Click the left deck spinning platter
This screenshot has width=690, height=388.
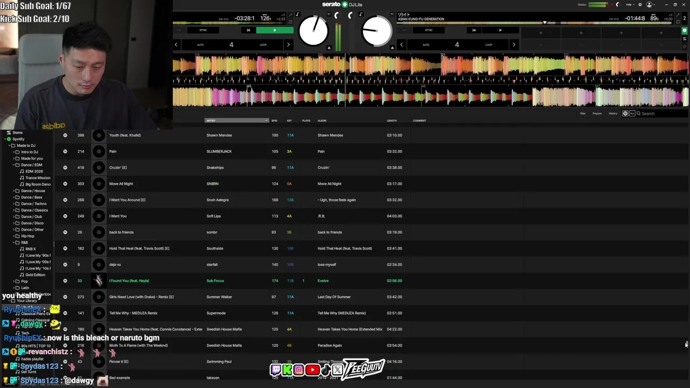[x=313, y=31]
